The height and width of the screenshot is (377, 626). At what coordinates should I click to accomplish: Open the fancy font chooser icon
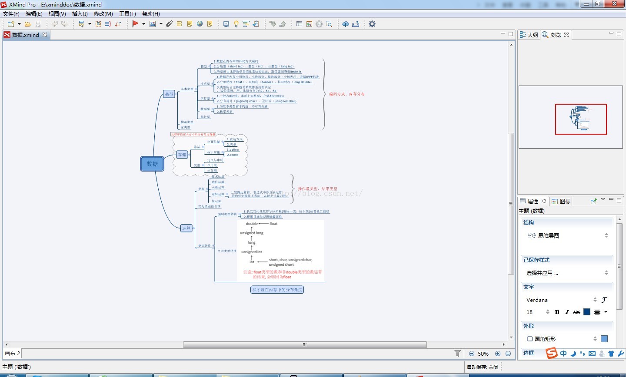[x=604, y=300]
